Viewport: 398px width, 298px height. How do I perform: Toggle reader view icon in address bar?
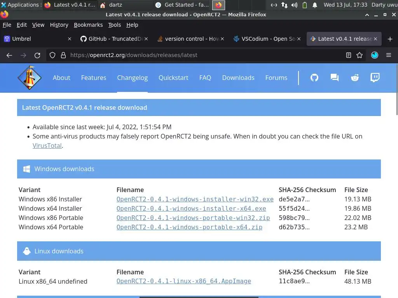click(349, 55)
